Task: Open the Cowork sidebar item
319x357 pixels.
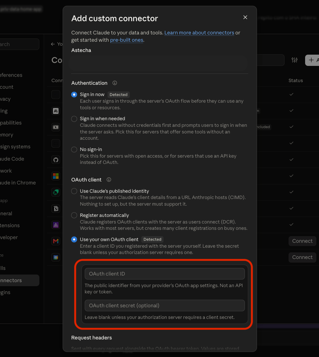Action: (x=6, y=171)
